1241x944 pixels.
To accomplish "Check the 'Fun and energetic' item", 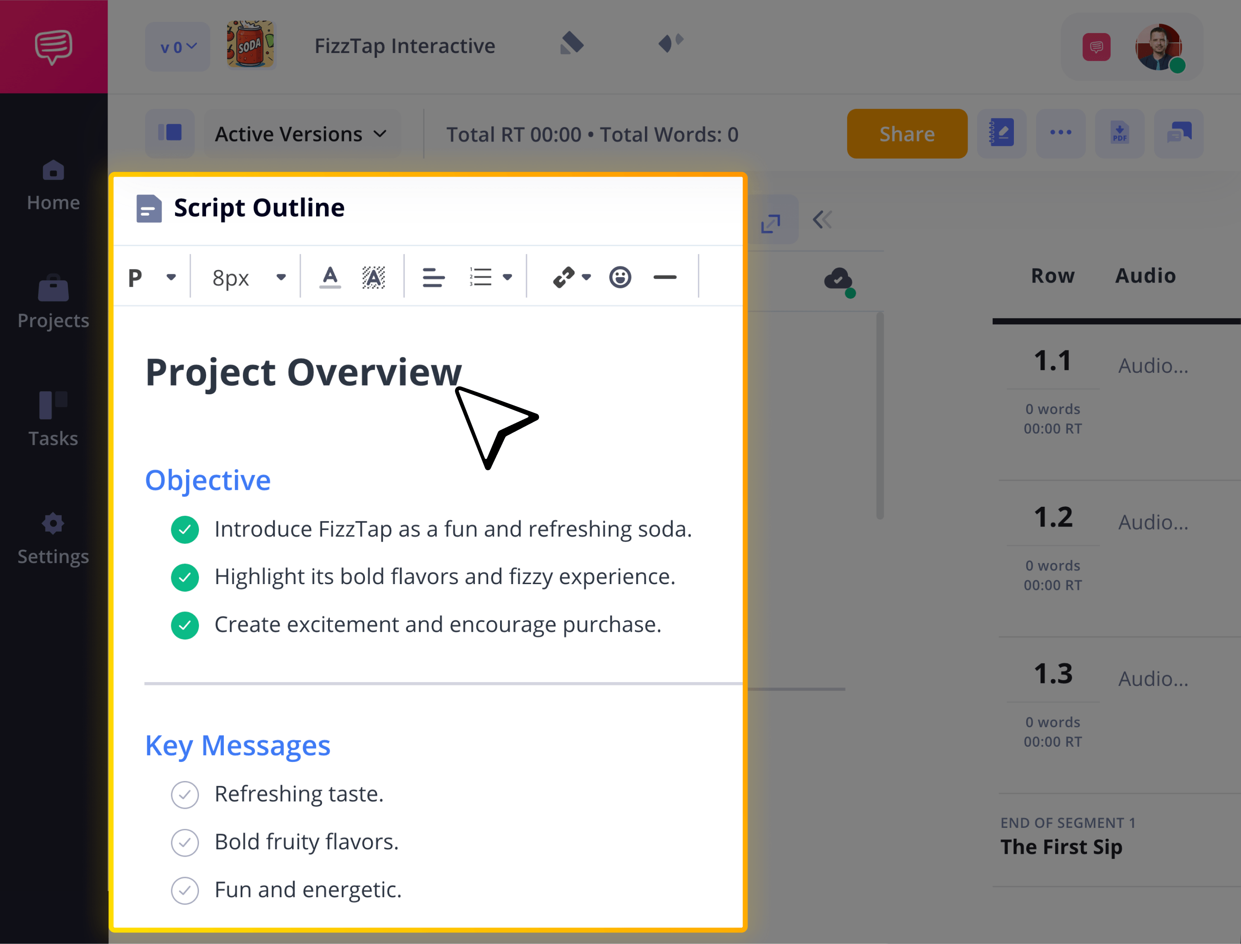I will pos(185,890).
